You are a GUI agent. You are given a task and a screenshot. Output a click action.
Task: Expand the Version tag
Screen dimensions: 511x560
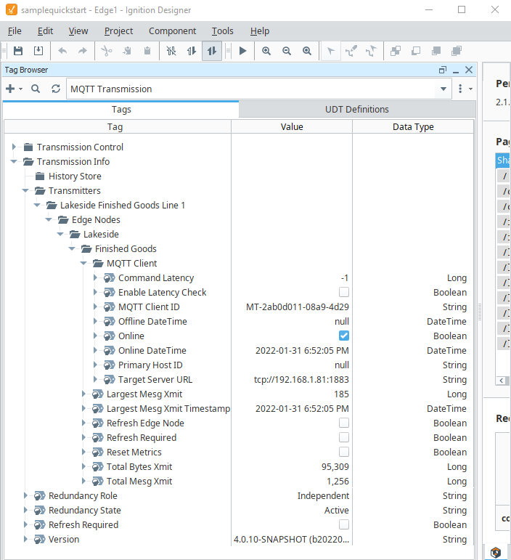tap(25, 539)
